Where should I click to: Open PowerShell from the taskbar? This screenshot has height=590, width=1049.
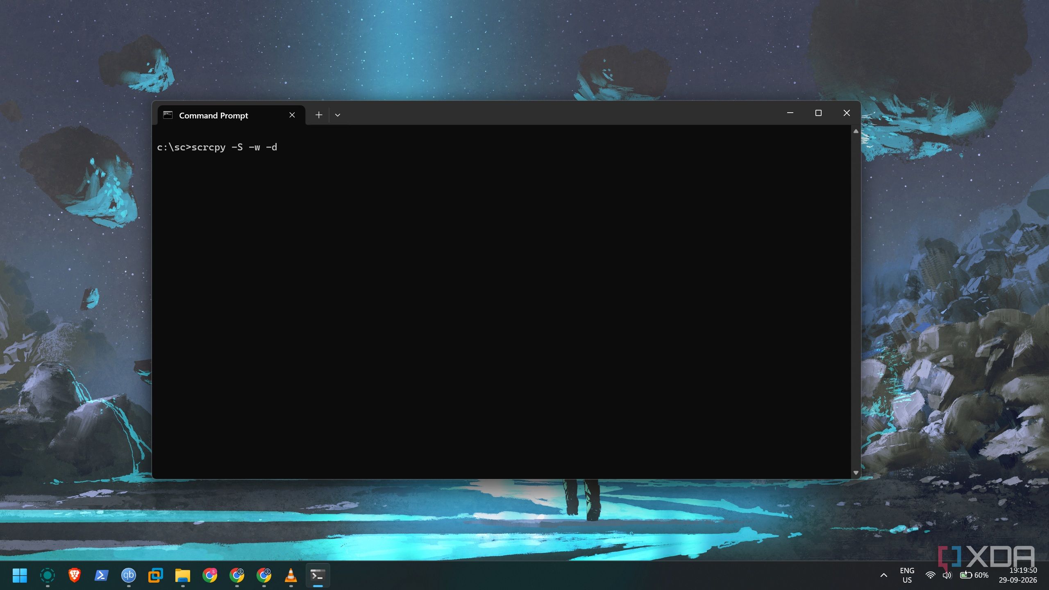[x=101, y=575]
